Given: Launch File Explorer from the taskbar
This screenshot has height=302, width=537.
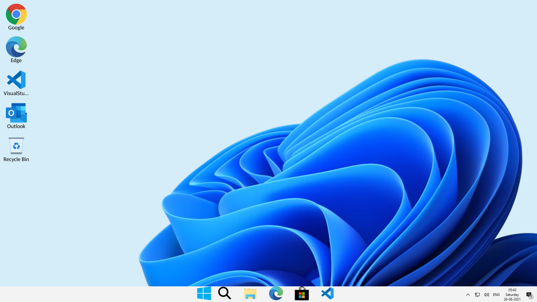Looking at the screenshot, I should [x=250, y=293].
